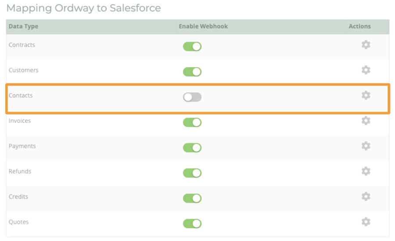Click the Data Type column header
The height and width of the screenshot is (241, 395).
coord(23,26)
